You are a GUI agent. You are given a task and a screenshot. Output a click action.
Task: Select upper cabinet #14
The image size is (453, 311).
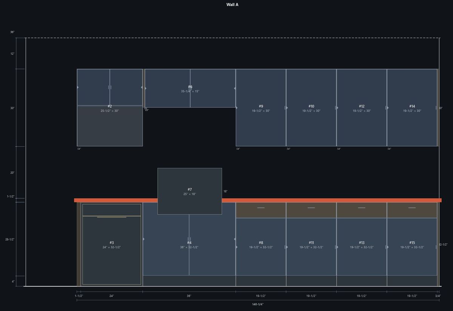pos(412,107)
